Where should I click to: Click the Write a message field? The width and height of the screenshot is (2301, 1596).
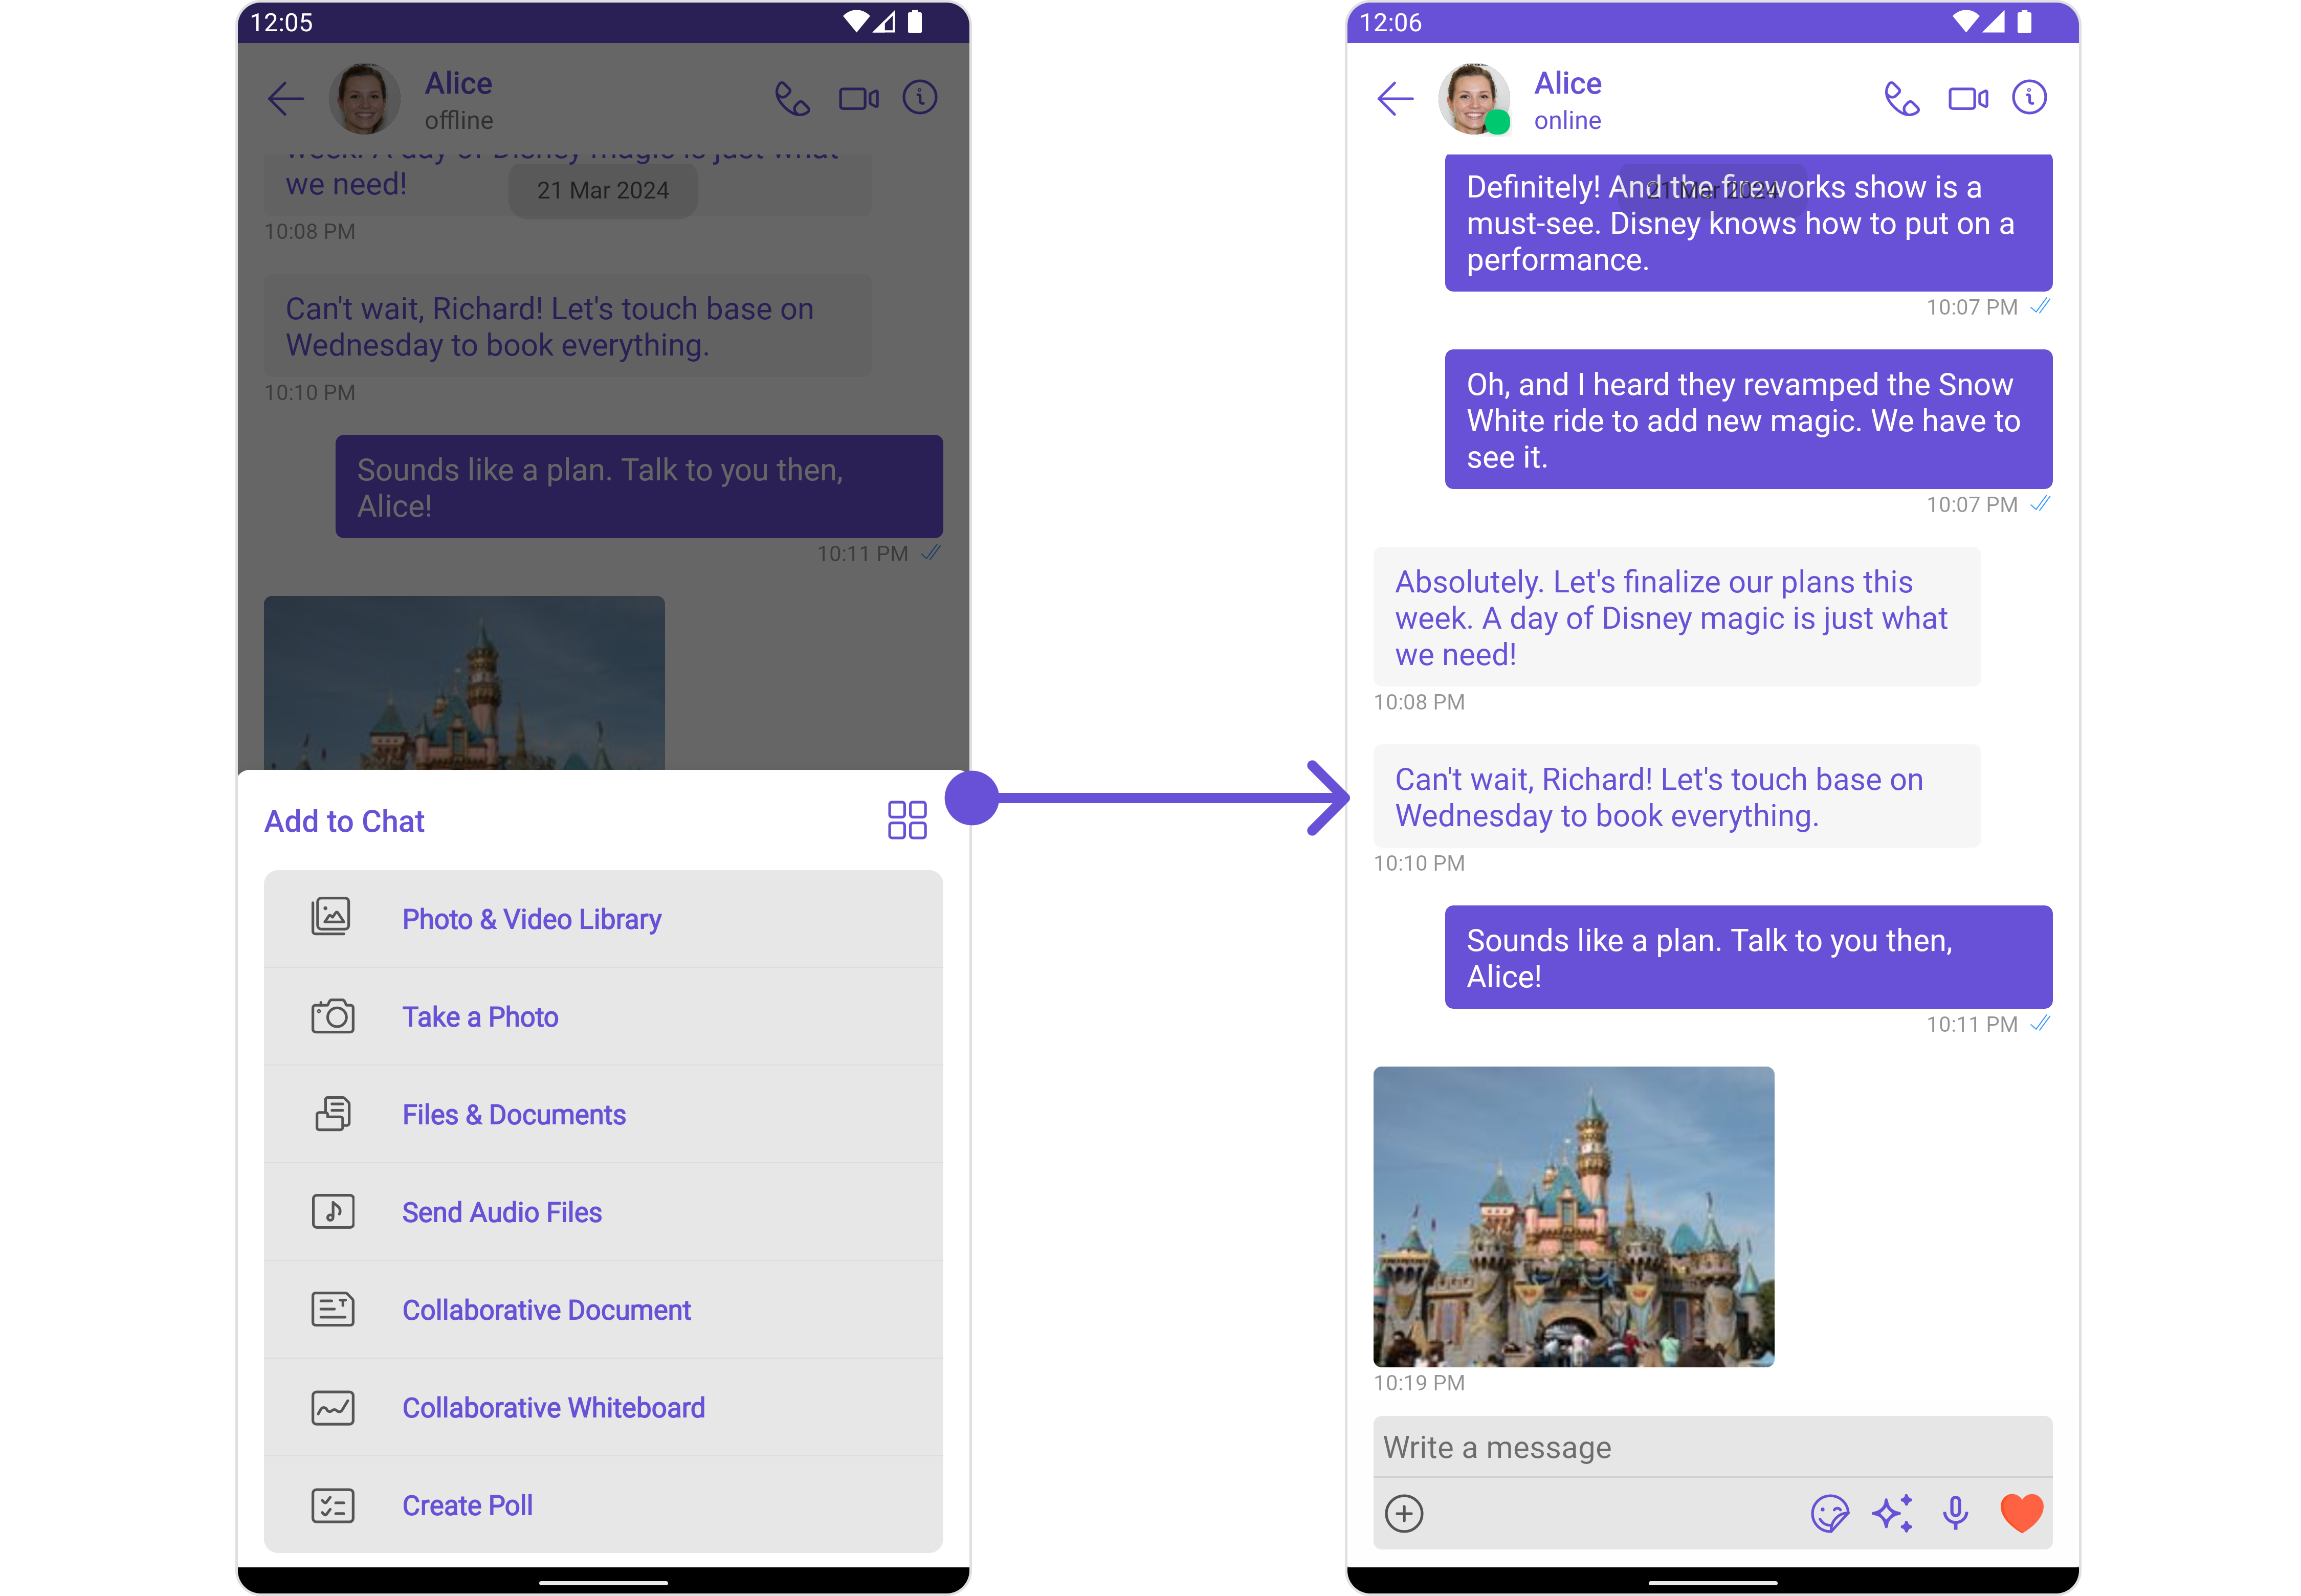pyautogui.click(x=1711, y=1447)
